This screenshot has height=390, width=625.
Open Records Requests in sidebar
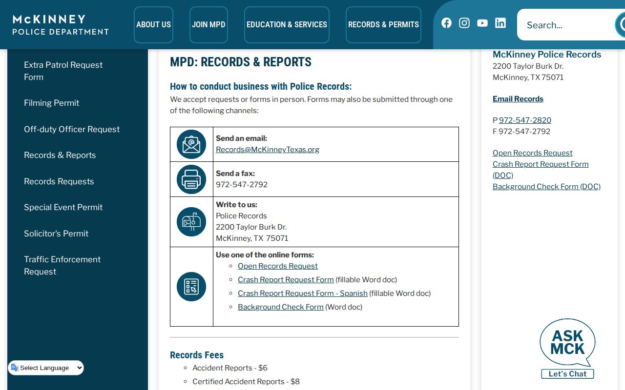59,181
